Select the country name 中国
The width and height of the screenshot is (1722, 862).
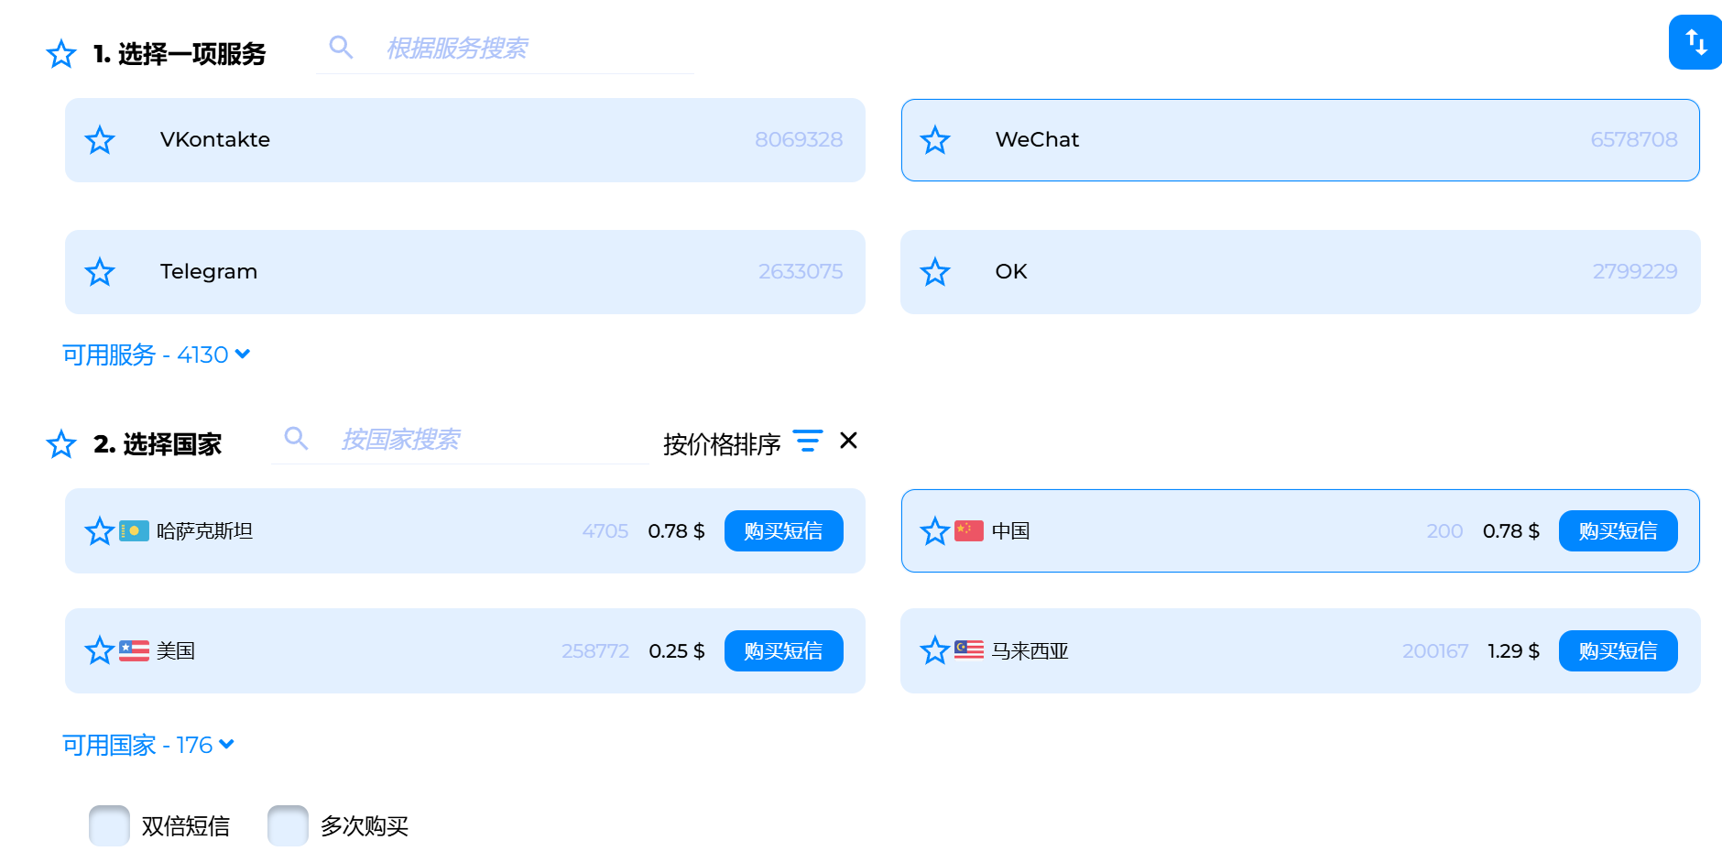(1011, 531)
